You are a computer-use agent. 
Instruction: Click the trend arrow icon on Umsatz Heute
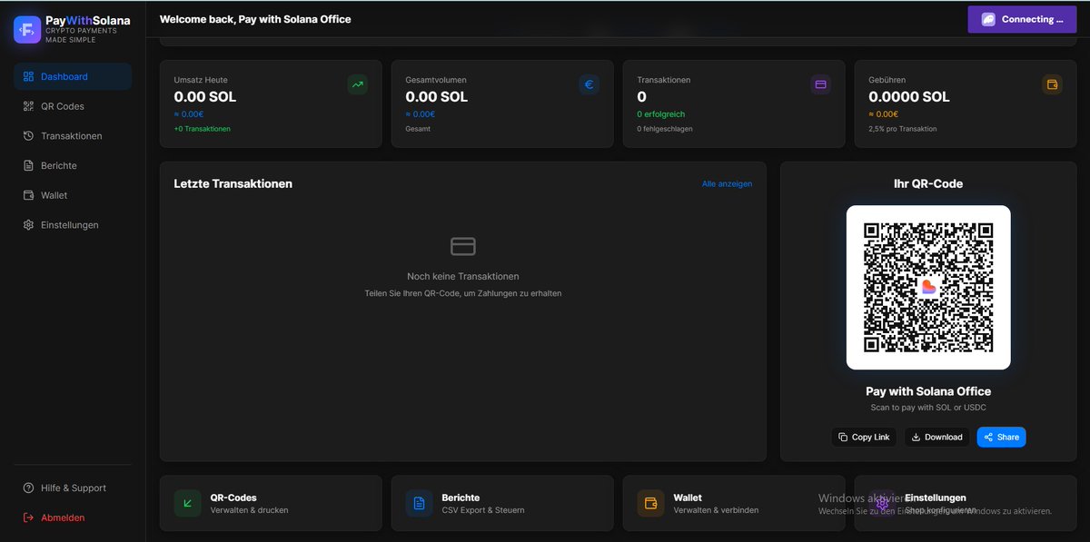click(x=358, y=84)
